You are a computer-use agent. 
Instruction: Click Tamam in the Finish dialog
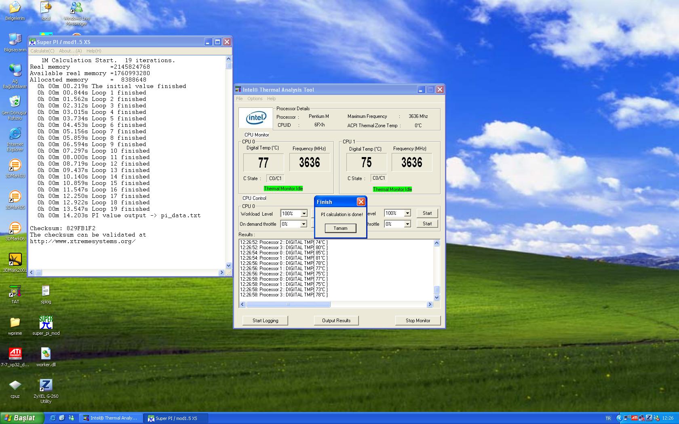tap(340, 228)
